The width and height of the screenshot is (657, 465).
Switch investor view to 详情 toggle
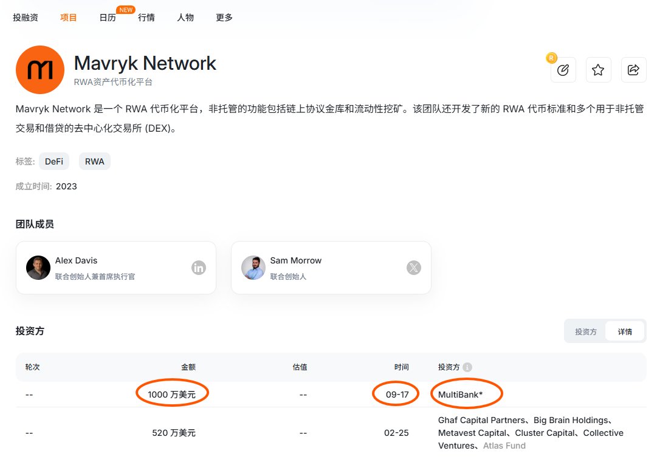625,332
